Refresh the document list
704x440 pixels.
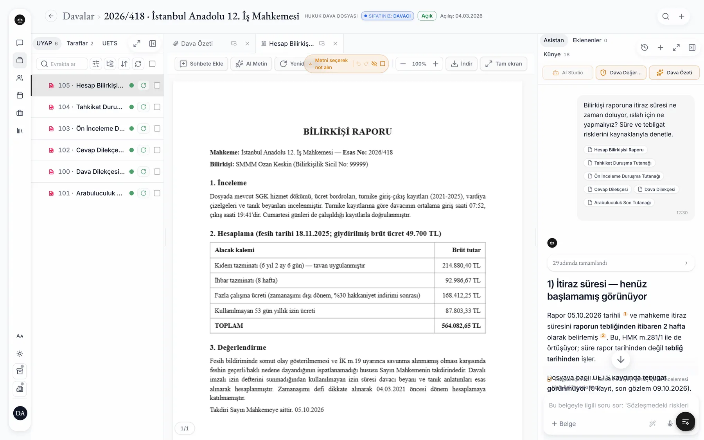(138, 64)
